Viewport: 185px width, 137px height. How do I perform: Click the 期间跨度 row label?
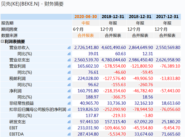tap(9, 29)
